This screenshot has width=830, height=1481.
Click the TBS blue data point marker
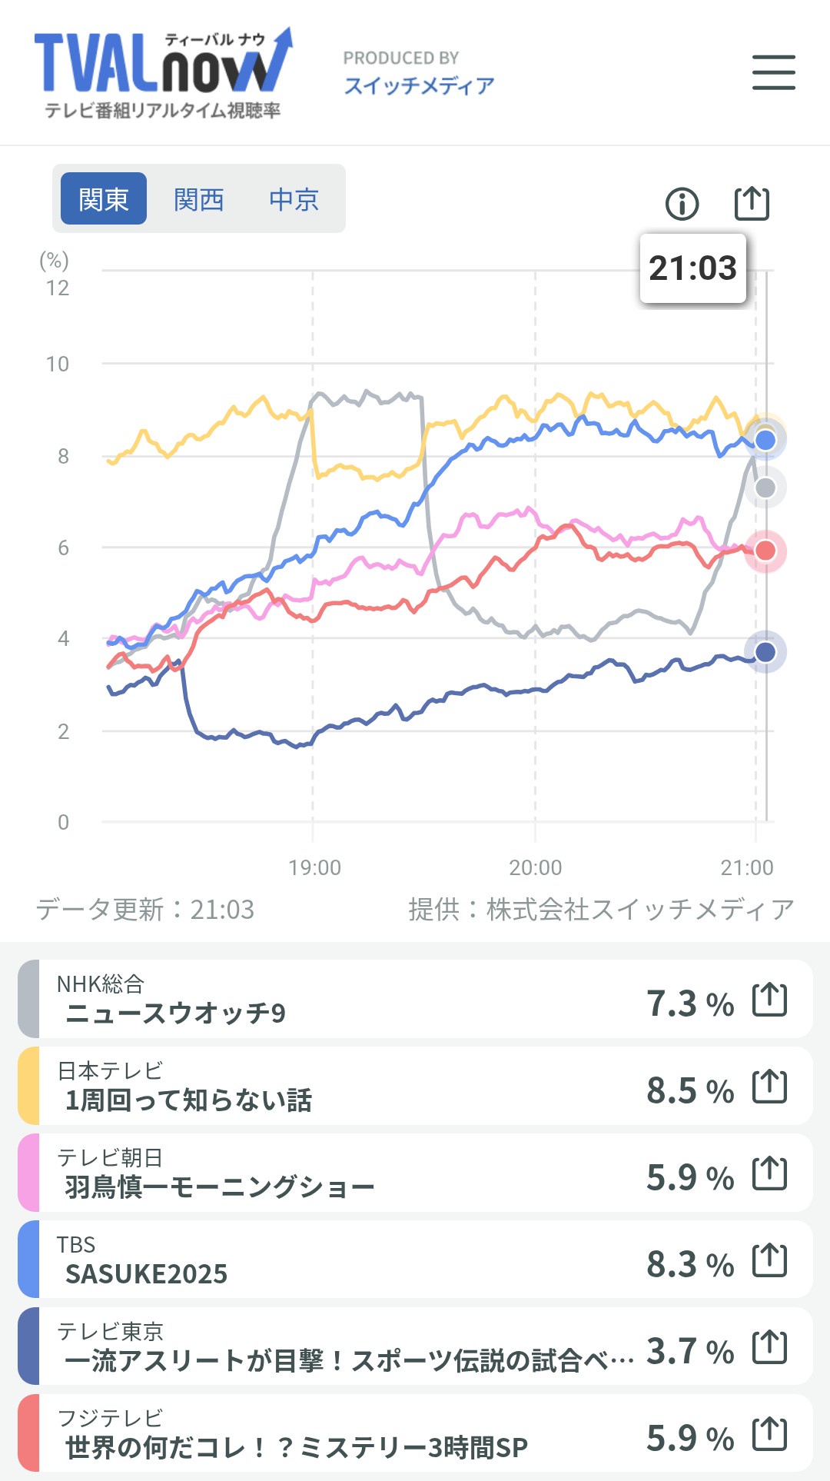pos(765,440)
